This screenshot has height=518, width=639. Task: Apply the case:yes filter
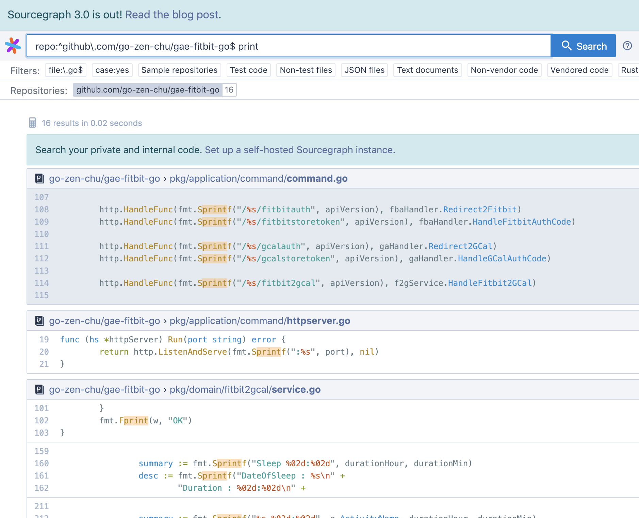pos(112,70)
